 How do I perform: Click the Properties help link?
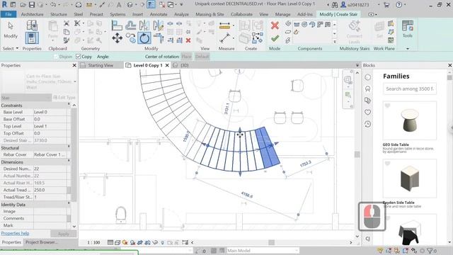pos(15,233)
